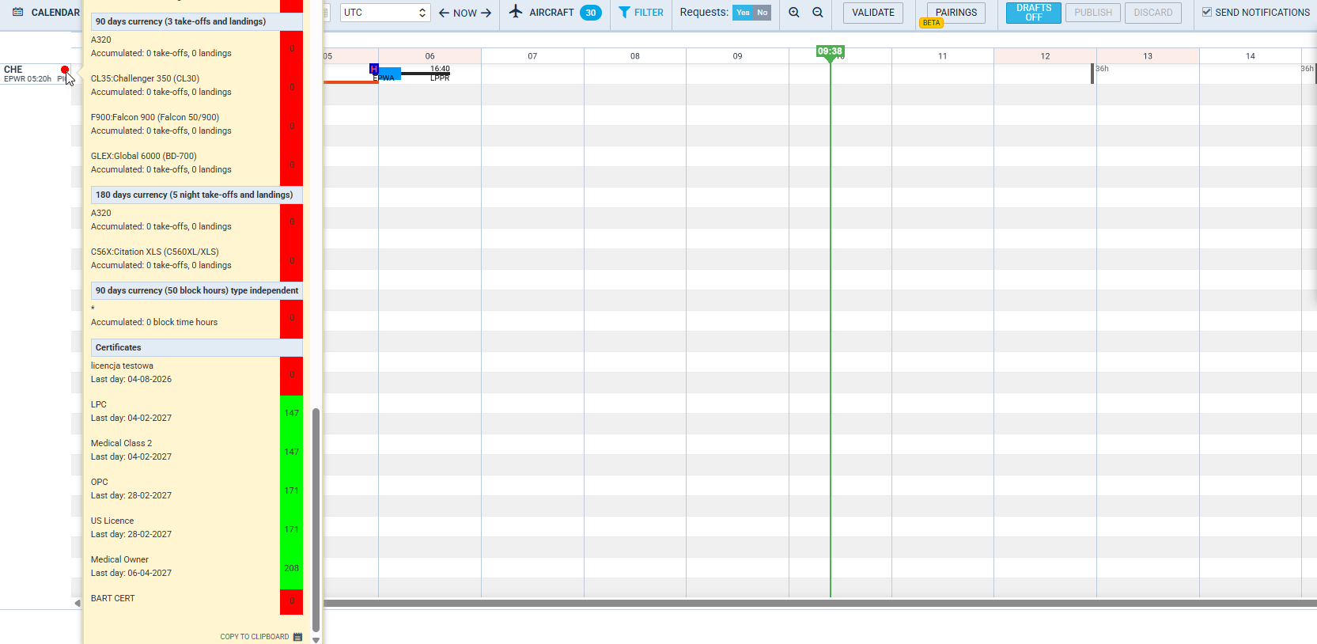
Task: Click the Filter funnel icon
Action: (x=624, y=12)
